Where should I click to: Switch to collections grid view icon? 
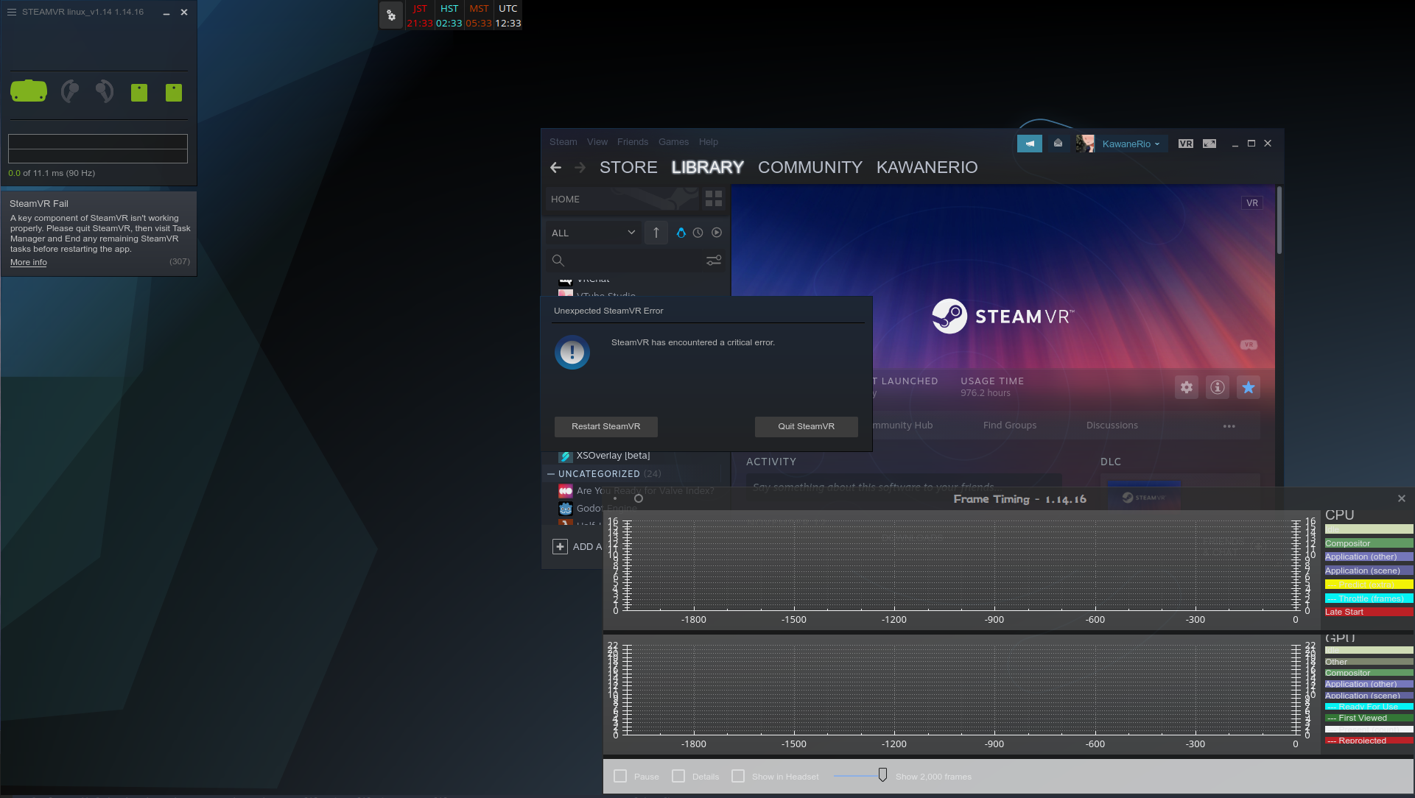(x=714, y=199)
